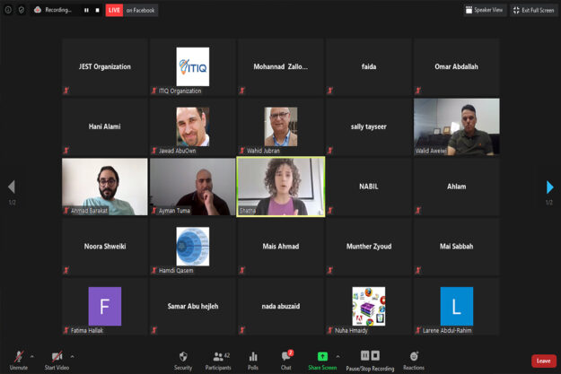Switch to Speaker View

pyautogui.click(x=484, y=10)
